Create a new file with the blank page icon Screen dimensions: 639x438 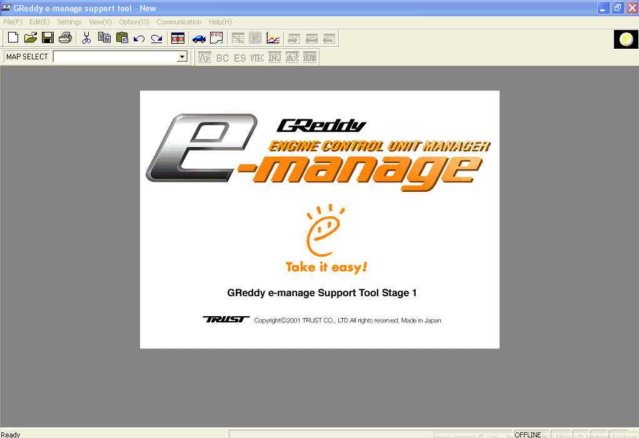coord(13,38)
